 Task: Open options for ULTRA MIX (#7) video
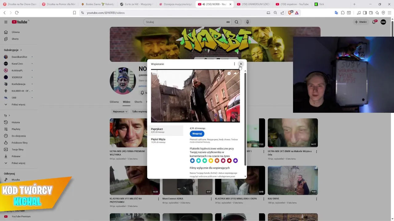pyautogui.click(x=316, y=151)
